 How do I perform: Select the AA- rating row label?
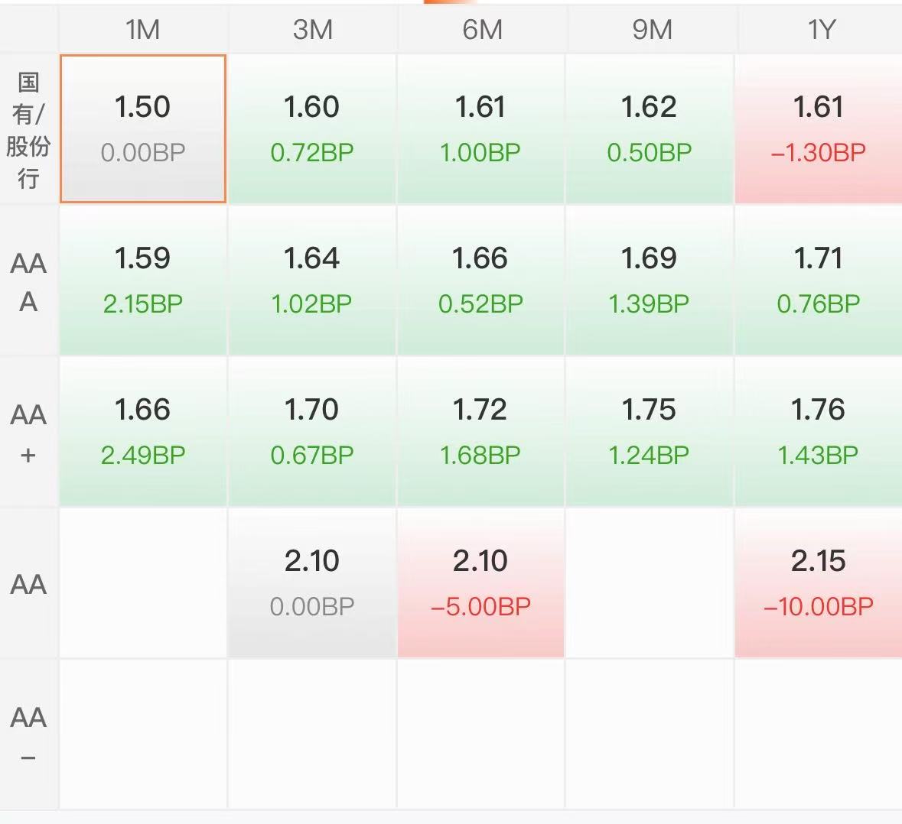(x=29, y=735)
